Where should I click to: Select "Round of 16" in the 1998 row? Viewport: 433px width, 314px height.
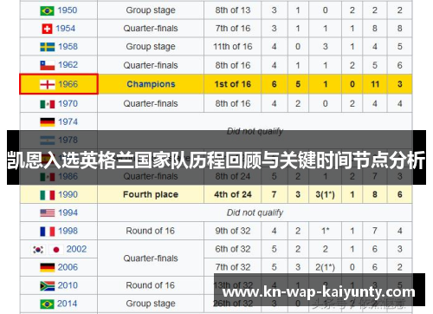(151, 231)
